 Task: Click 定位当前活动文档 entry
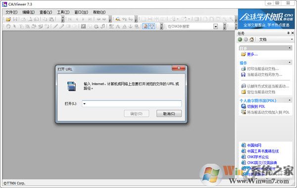pos(261,92)
